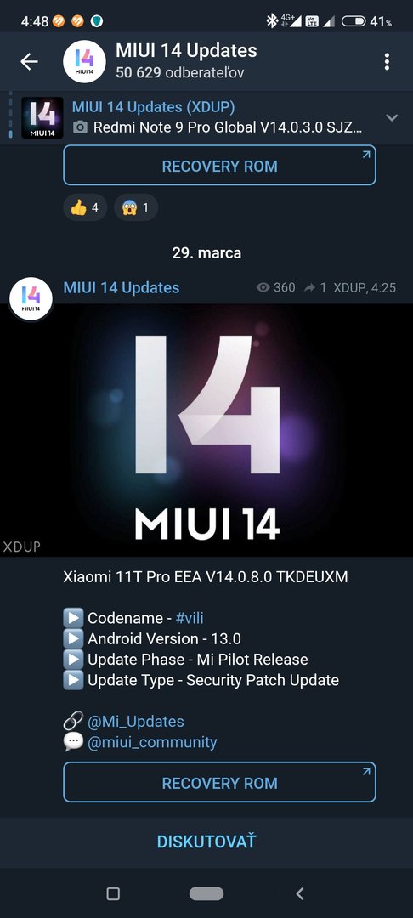Tap the pinned message MIUI 14 thumbnail
The height and width of the screenshot is (918, 413).
click(42, 117)
